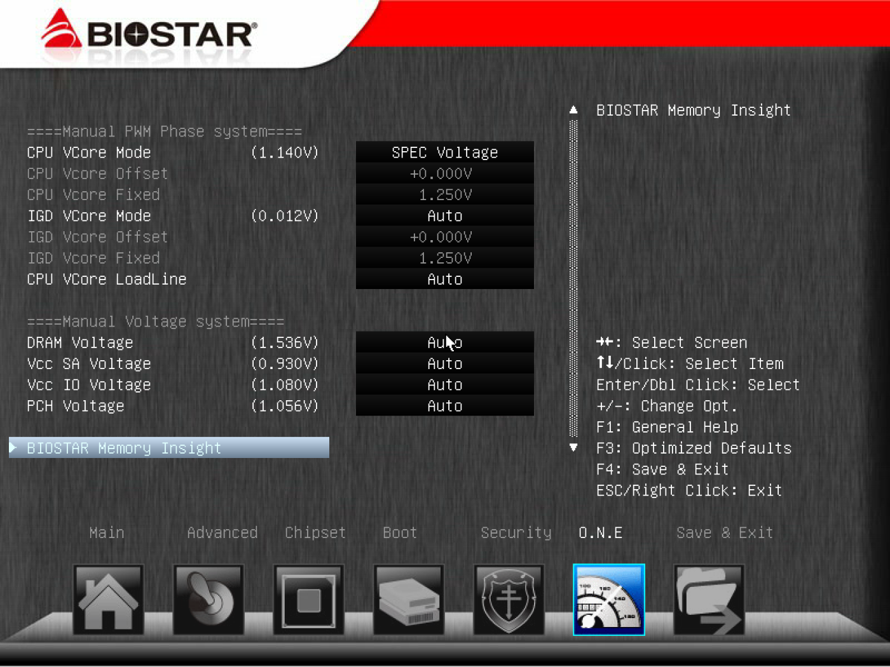Select IGD Vcore Offset +0.000V value
This screenshot has width=890, height=667.
tap(445, 237)
